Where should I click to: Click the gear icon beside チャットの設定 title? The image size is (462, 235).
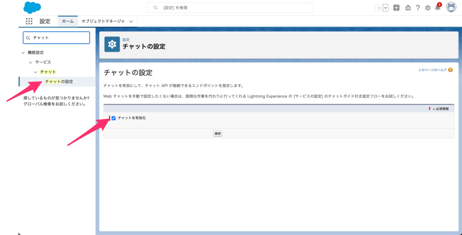click(112, 44)
